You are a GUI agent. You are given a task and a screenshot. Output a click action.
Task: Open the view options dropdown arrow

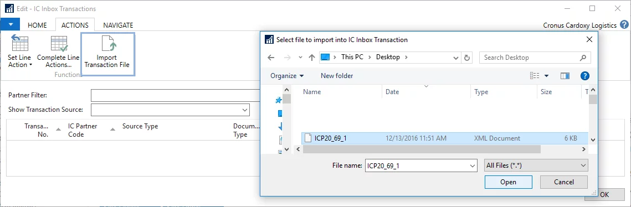pos(546,76)
